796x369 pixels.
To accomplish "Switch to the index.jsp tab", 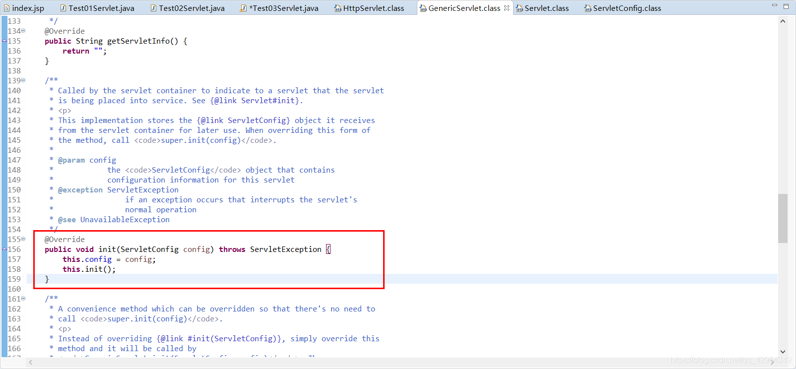I will (x=24, y=8).
